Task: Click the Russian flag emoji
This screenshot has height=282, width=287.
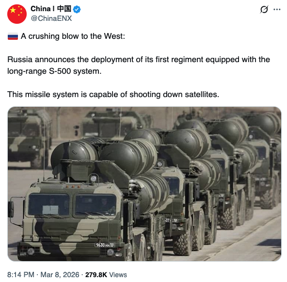Action: pyautogui.click(x=13, y=36)
